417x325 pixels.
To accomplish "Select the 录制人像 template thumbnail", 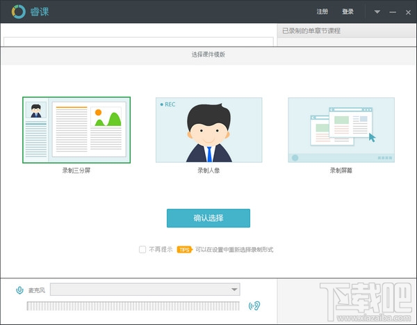I will (x=208, y=130).
